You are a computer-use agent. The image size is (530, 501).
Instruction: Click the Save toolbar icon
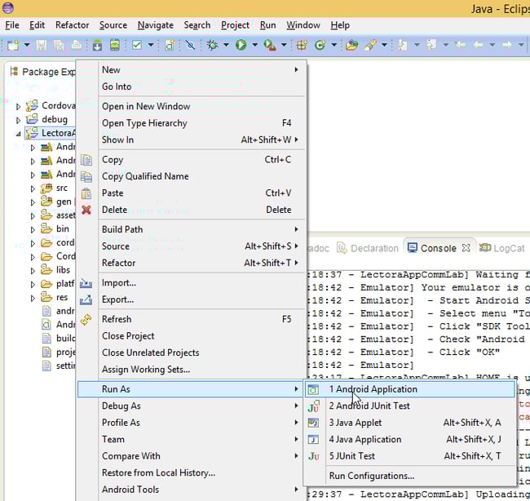[x=41, y=45]
